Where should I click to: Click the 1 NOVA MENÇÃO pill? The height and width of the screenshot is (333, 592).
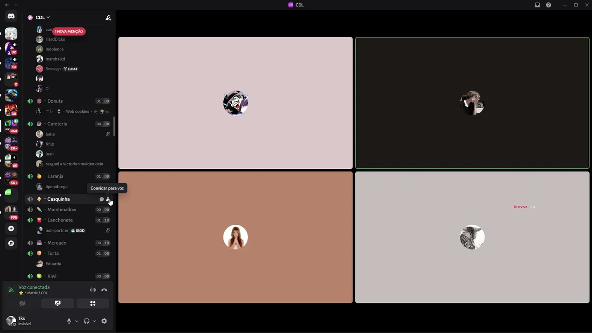pos(69,31)
